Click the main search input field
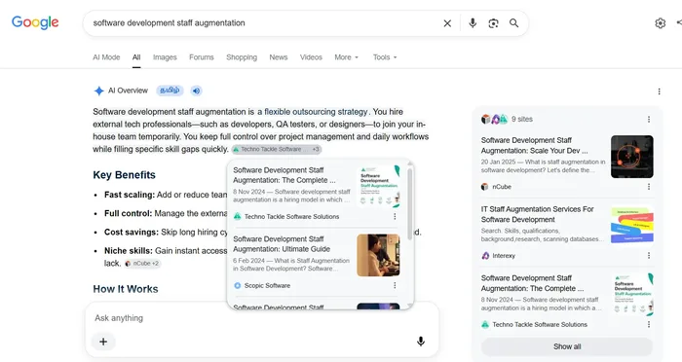 265,23
